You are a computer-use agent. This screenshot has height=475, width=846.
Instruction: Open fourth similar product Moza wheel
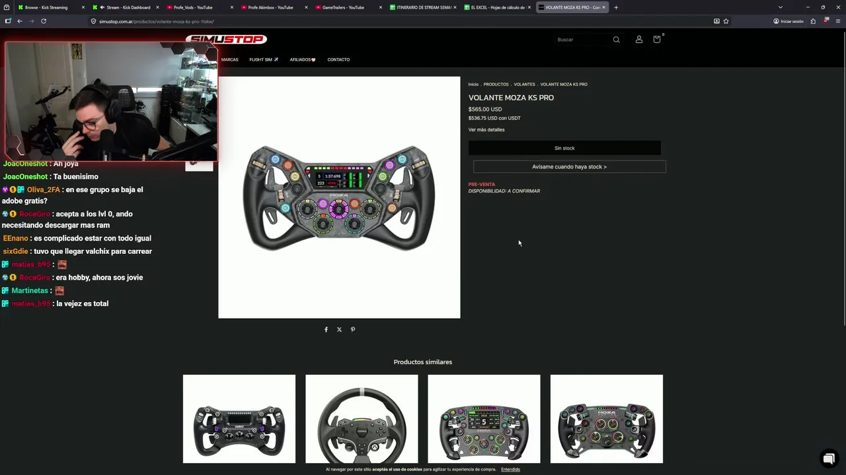[x=607, y=419]
